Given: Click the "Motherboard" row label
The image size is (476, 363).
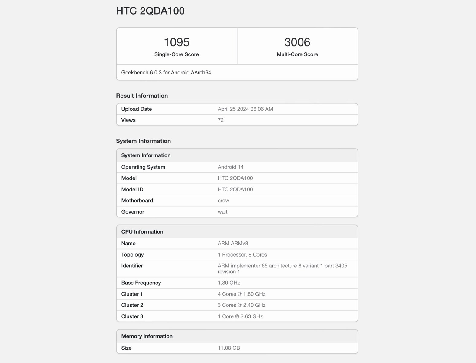Looking at the screenshot, I should point(137,201).
